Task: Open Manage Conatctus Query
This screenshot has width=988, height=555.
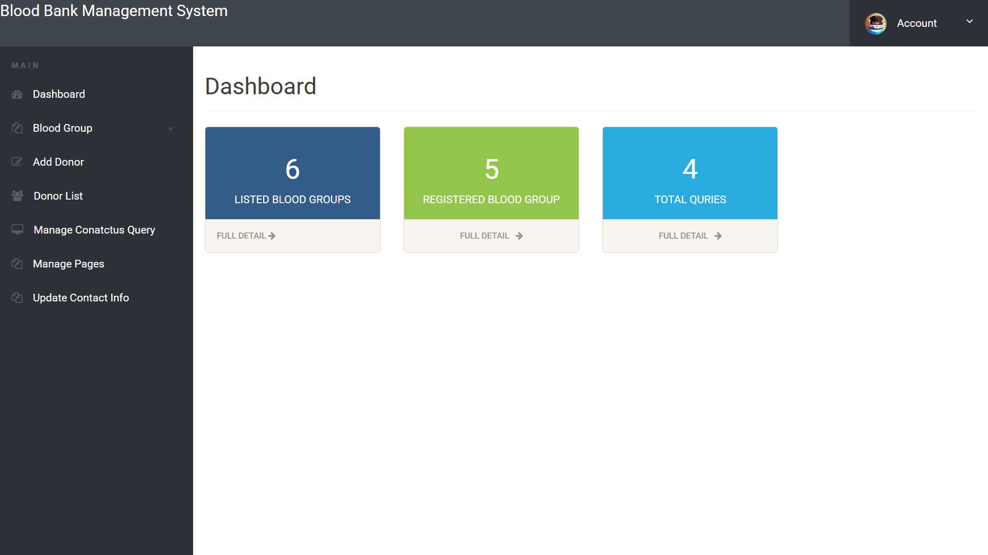Action: (x=96, y=229)
